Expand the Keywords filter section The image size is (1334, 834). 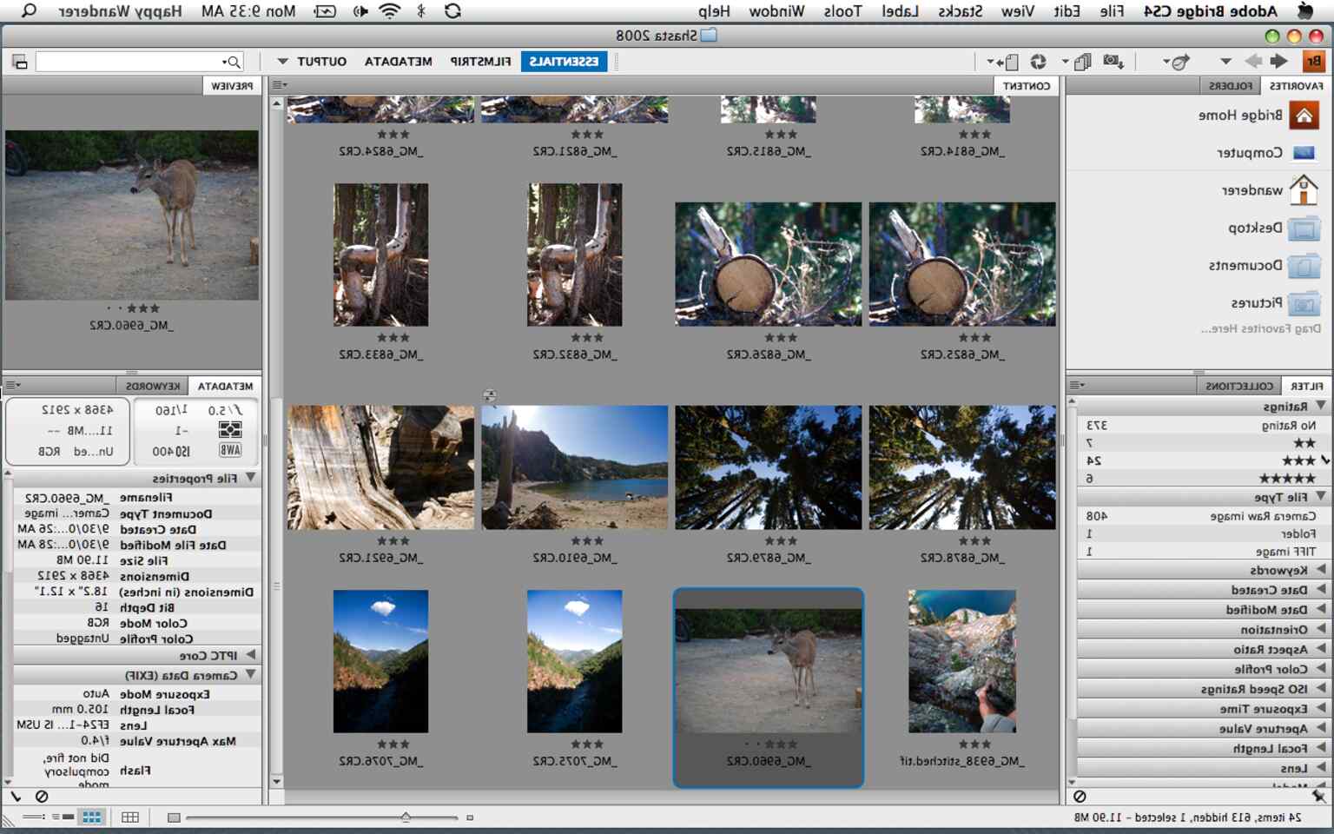[x=1321, y=570]
